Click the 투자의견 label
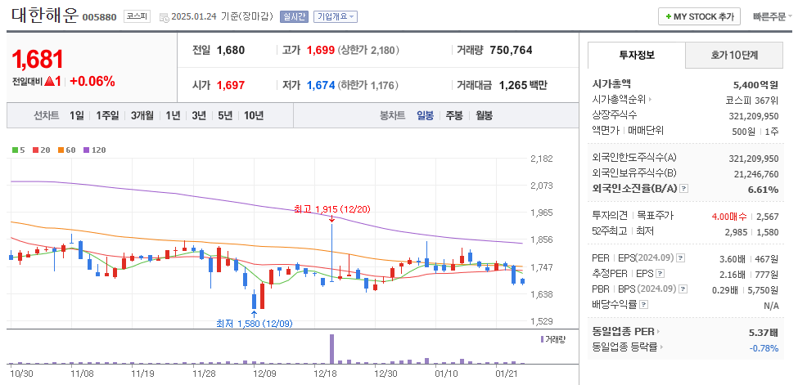 pos(609,216)
